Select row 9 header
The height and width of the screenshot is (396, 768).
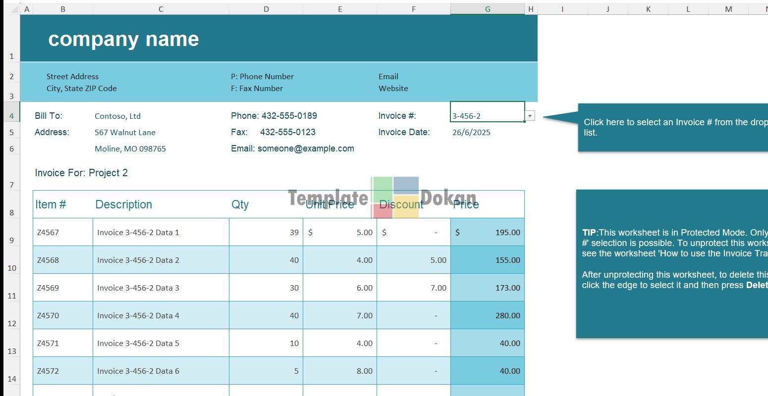[x=11, y=240]
